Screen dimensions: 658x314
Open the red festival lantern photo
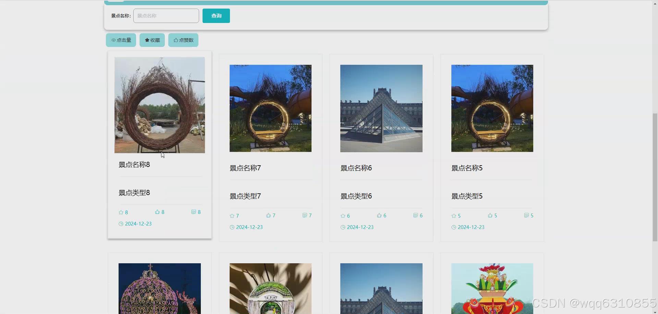[492, 289]
